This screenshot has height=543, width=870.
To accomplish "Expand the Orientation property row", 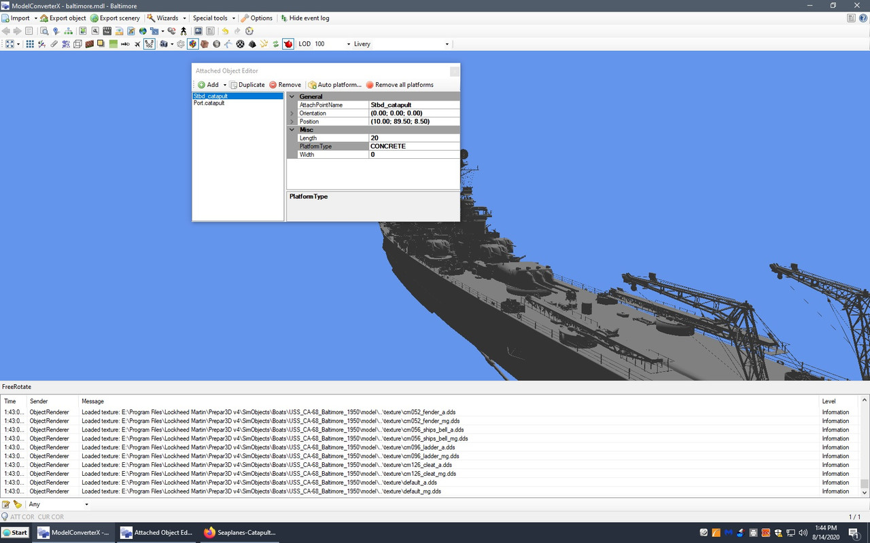I will tap(292, 113).
